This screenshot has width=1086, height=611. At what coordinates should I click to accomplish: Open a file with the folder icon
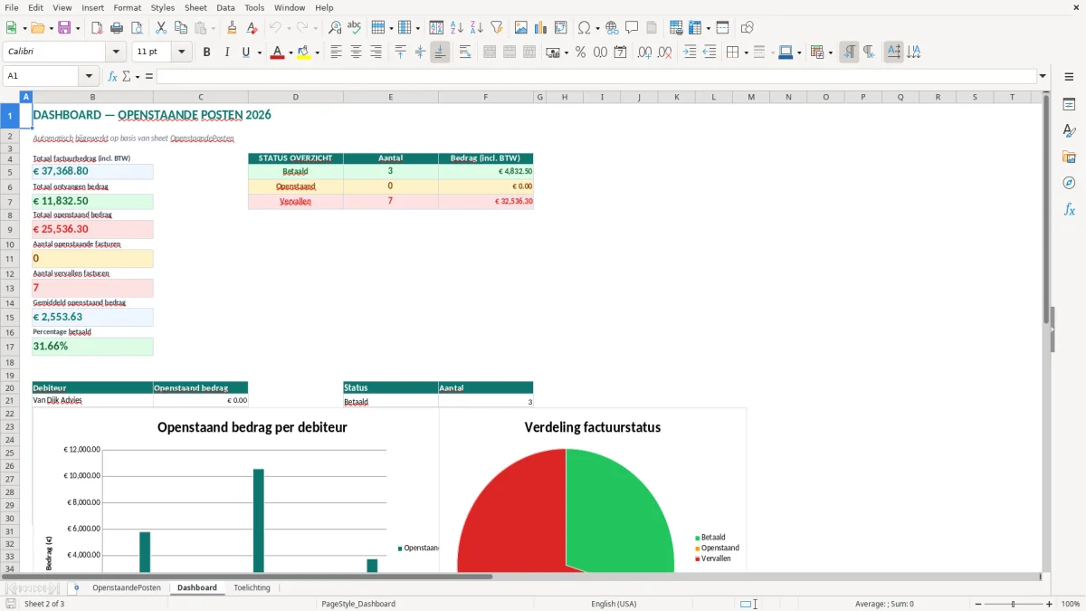tap(36, 28)
